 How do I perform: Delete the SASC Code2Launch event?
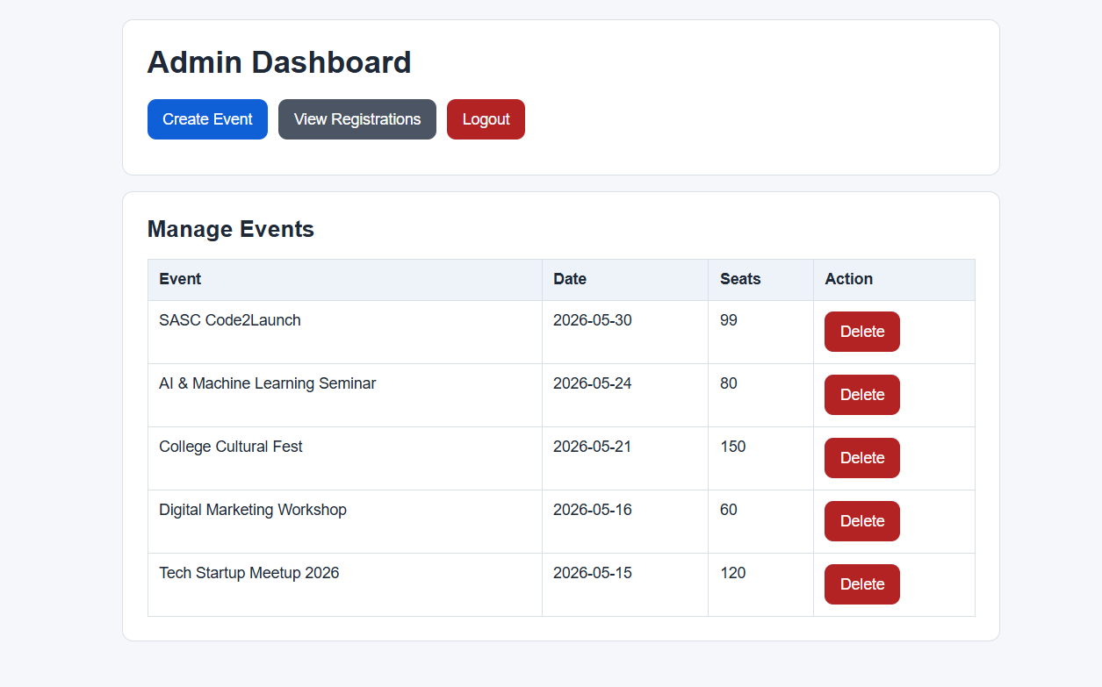point(862,332)
